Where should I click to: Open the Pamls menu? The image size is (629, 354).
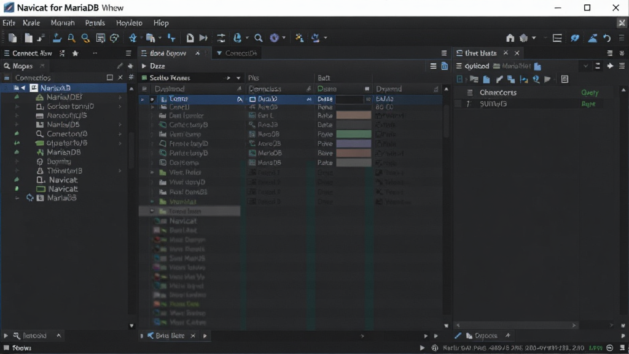click(x=95, y=23)
